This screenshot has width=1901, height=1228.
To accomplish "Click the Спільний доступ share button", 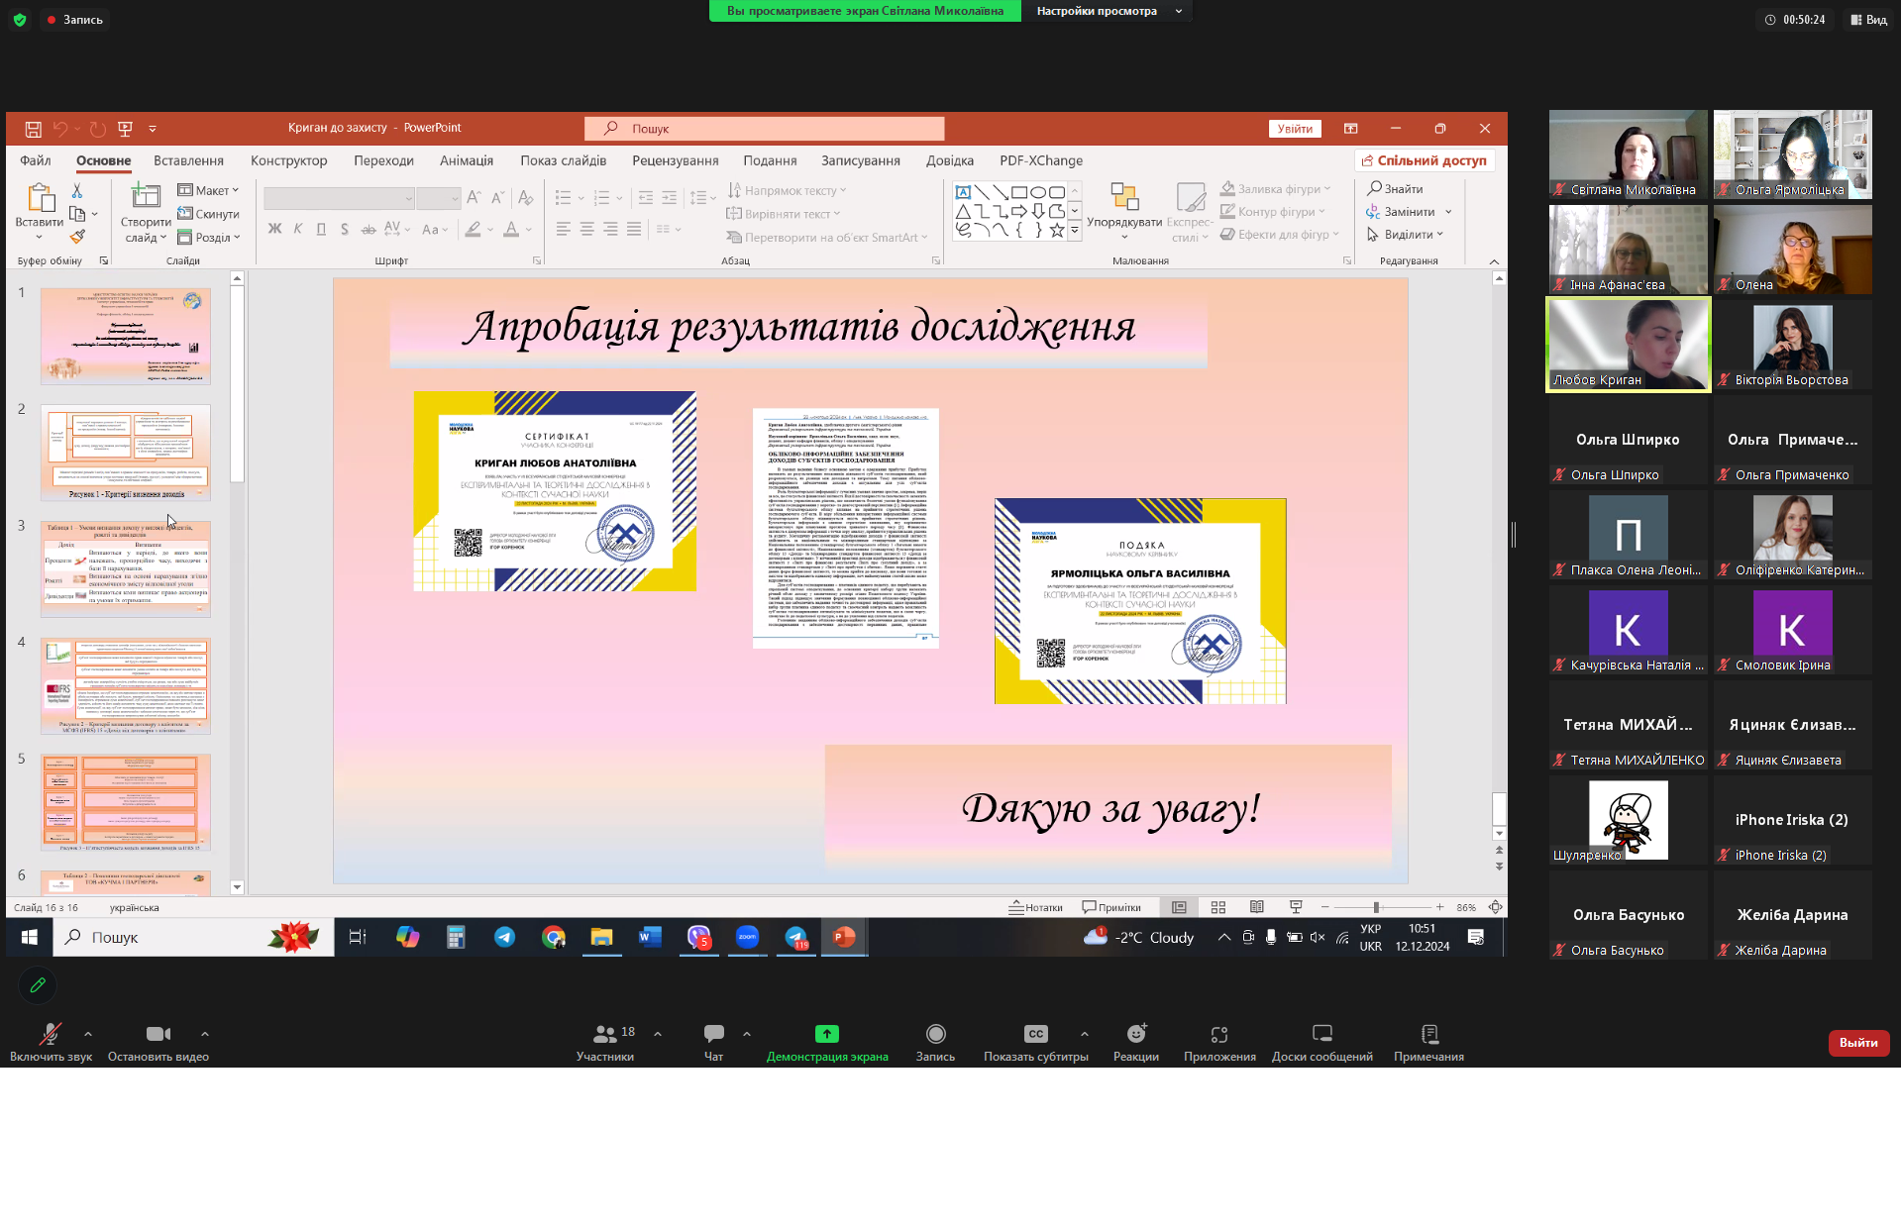I will [x=1425, y=160].
